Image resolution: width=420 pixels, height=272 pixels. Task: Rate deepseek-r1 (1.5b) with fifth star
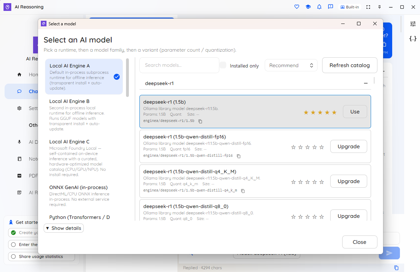(334, 112)
